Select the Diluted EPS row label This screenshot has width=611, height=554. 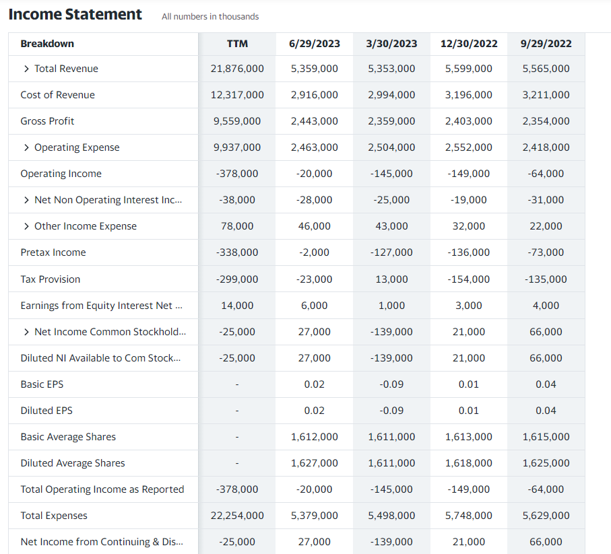click(x=46, y=411)
